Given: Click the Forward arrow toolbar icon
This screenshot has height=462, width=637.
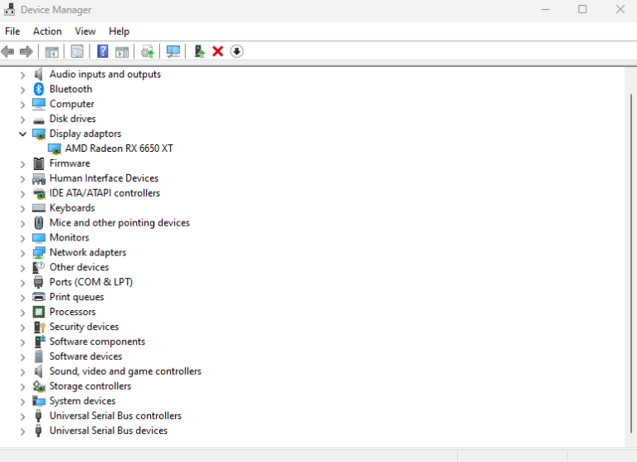Looking at the screenshot, I should coord(27,51).
